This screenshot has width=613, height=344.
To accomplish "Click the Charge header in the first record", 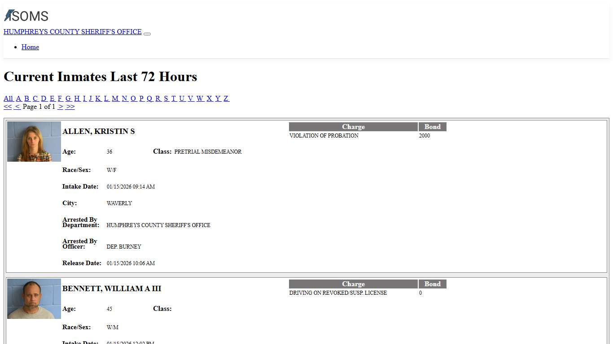I will [x=353, y=127].
